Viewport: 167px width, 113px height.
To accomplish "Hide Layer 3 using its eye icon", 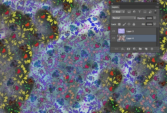I will [x=114, y=31].
